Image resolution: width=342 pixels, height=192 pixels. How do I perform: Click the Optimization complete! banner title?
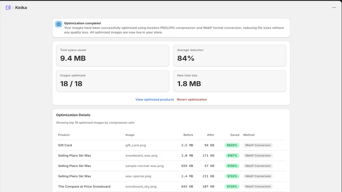[x=83, y=23]
